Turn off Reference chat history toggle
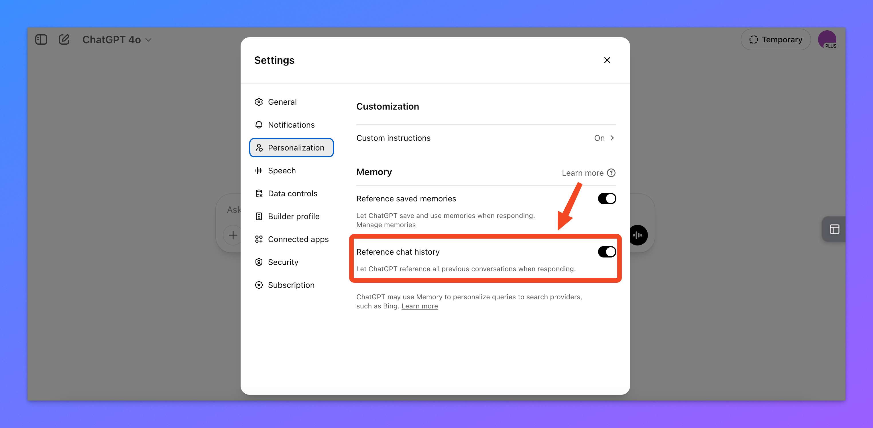This screenshot has width=873, height=428. point(607,252)
